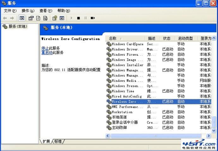Viewport: 218px width, 151px height.
Task: Open the Properties toolbar icon
Action: 31,18
